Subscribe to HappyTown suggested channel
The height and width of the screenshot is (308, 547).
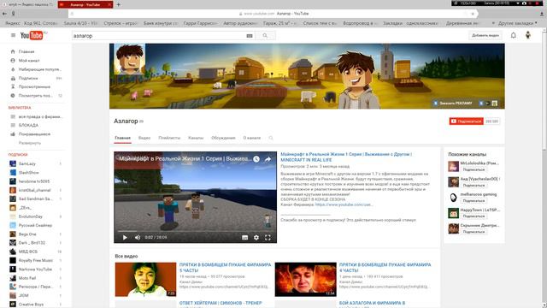pos(473,216)
